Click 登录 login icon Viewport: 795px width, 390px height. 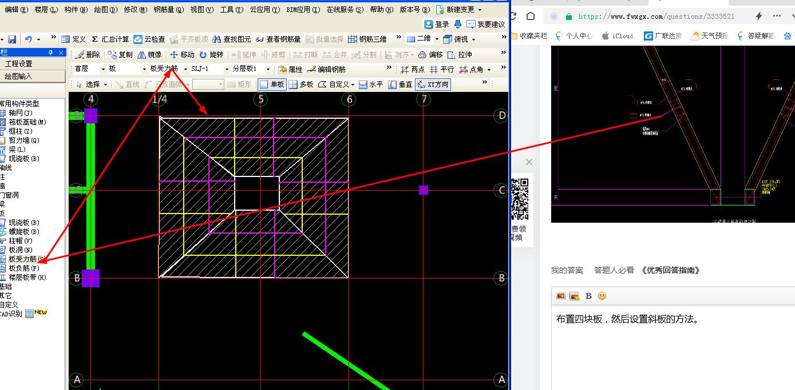pos(437,24)
